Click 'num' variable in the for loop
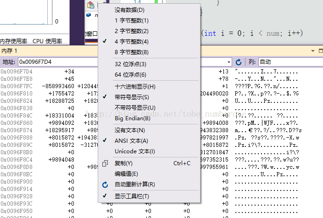Viewport: 323px width, 218px height. pos(273,34)
